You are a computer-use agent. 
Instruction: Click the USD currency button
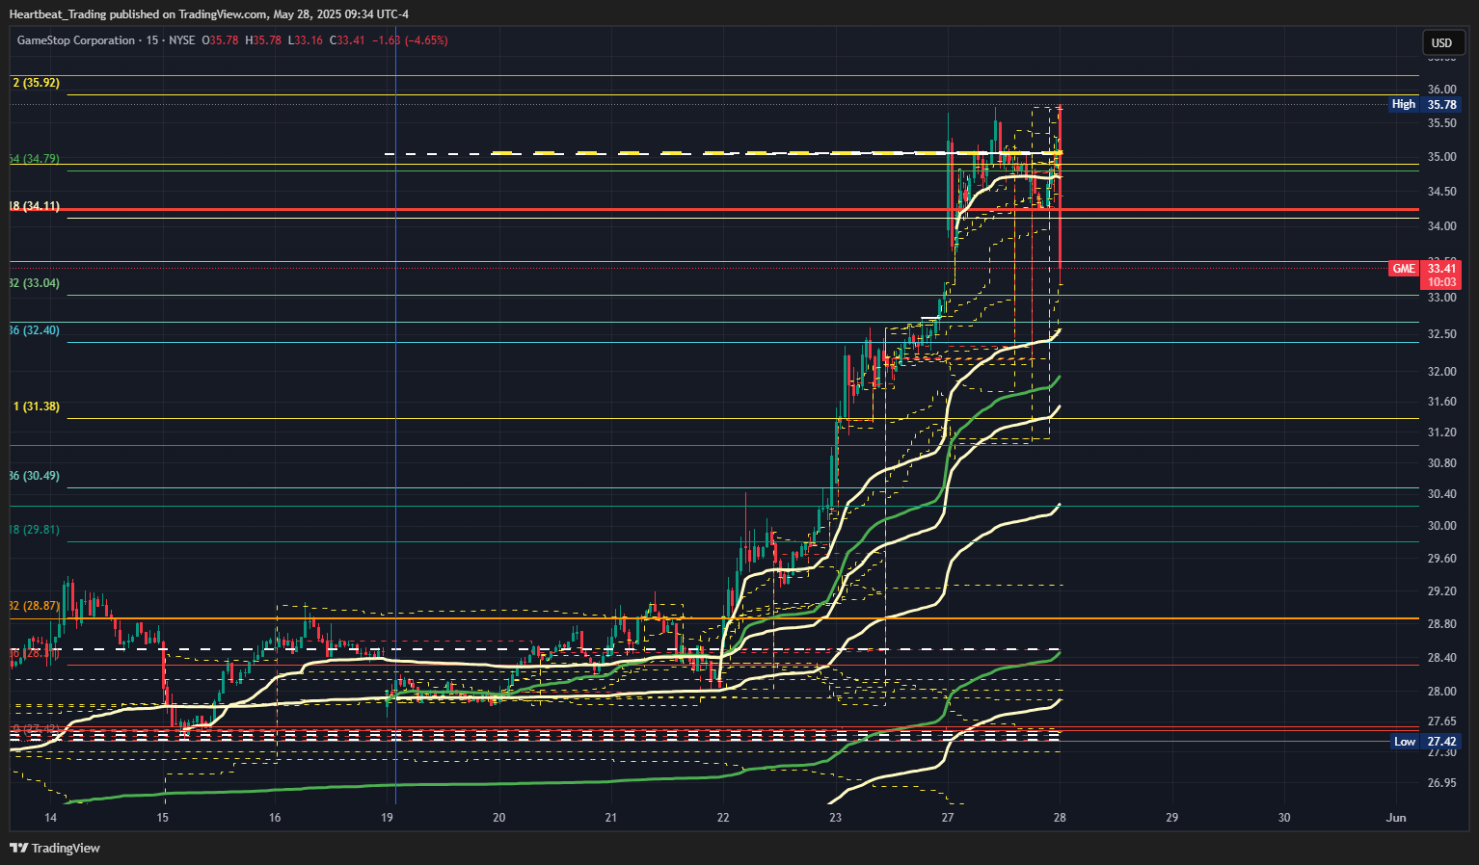1441,42
